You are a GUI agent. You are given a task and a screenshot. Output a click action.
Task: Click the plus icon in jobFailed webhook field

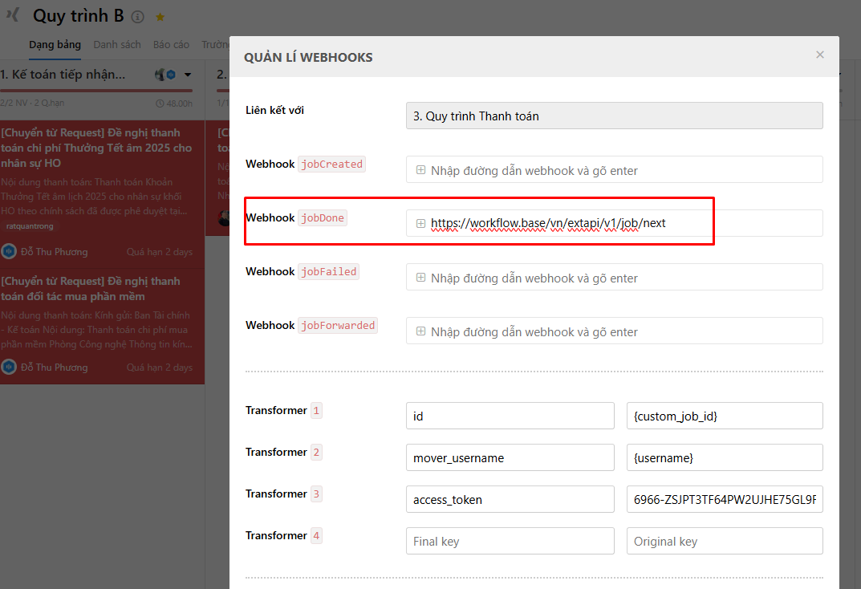(420, 278)
